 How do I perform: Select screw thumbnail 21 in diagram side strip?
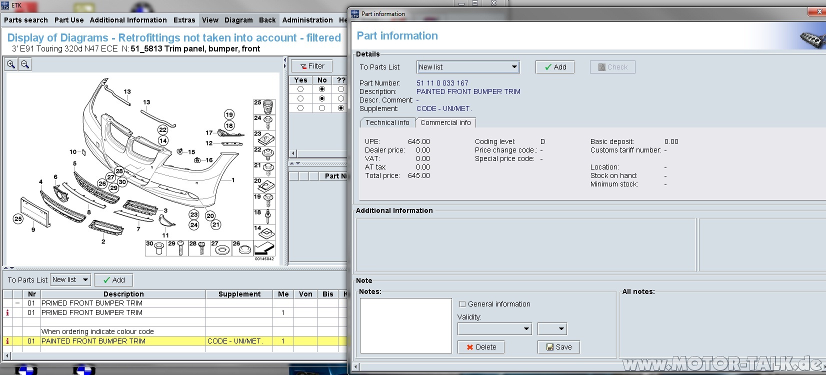tap(264, 169)
